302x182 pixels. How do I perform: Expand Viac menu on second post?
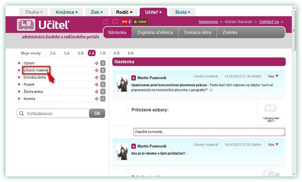[x=273, y=145]
